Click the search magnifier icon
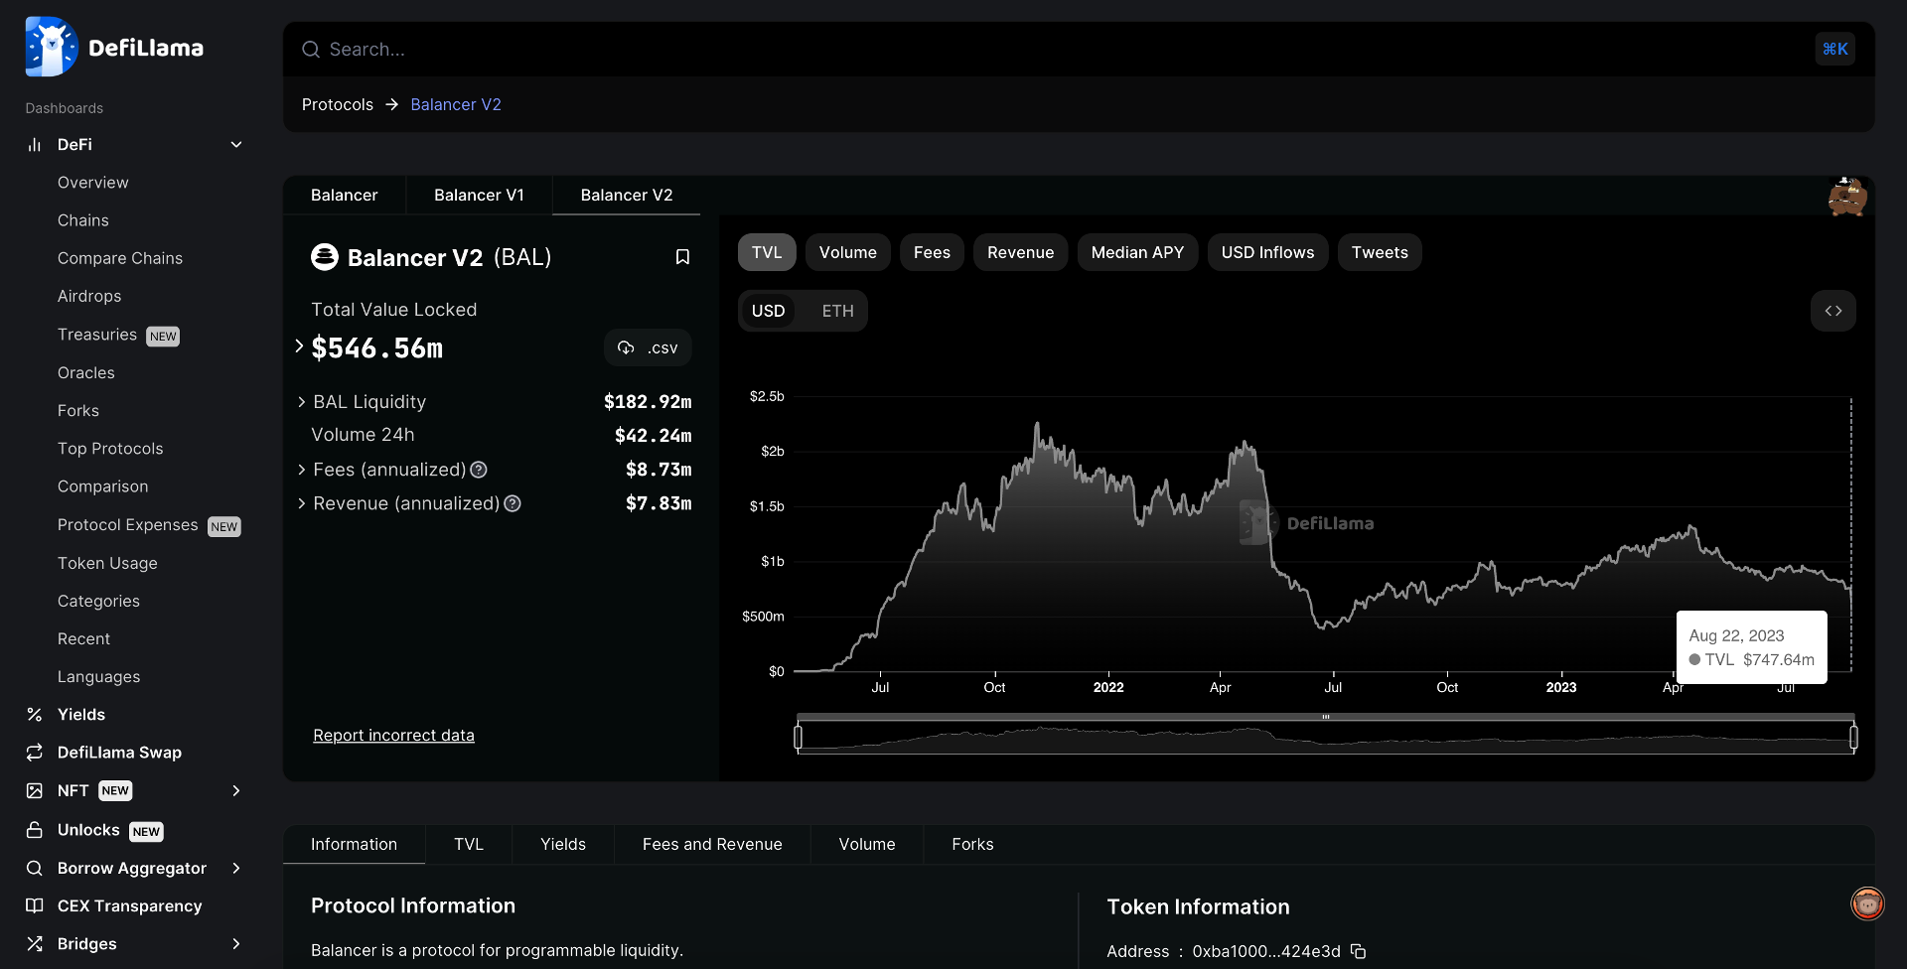The width and height of the screenshot is (1907, 969). [311, 50]
